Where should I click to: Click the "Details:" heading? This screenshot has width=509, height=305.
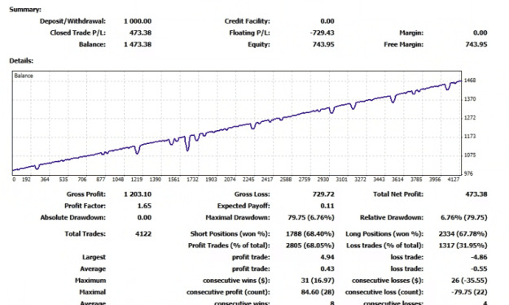[x=21, y=61]
